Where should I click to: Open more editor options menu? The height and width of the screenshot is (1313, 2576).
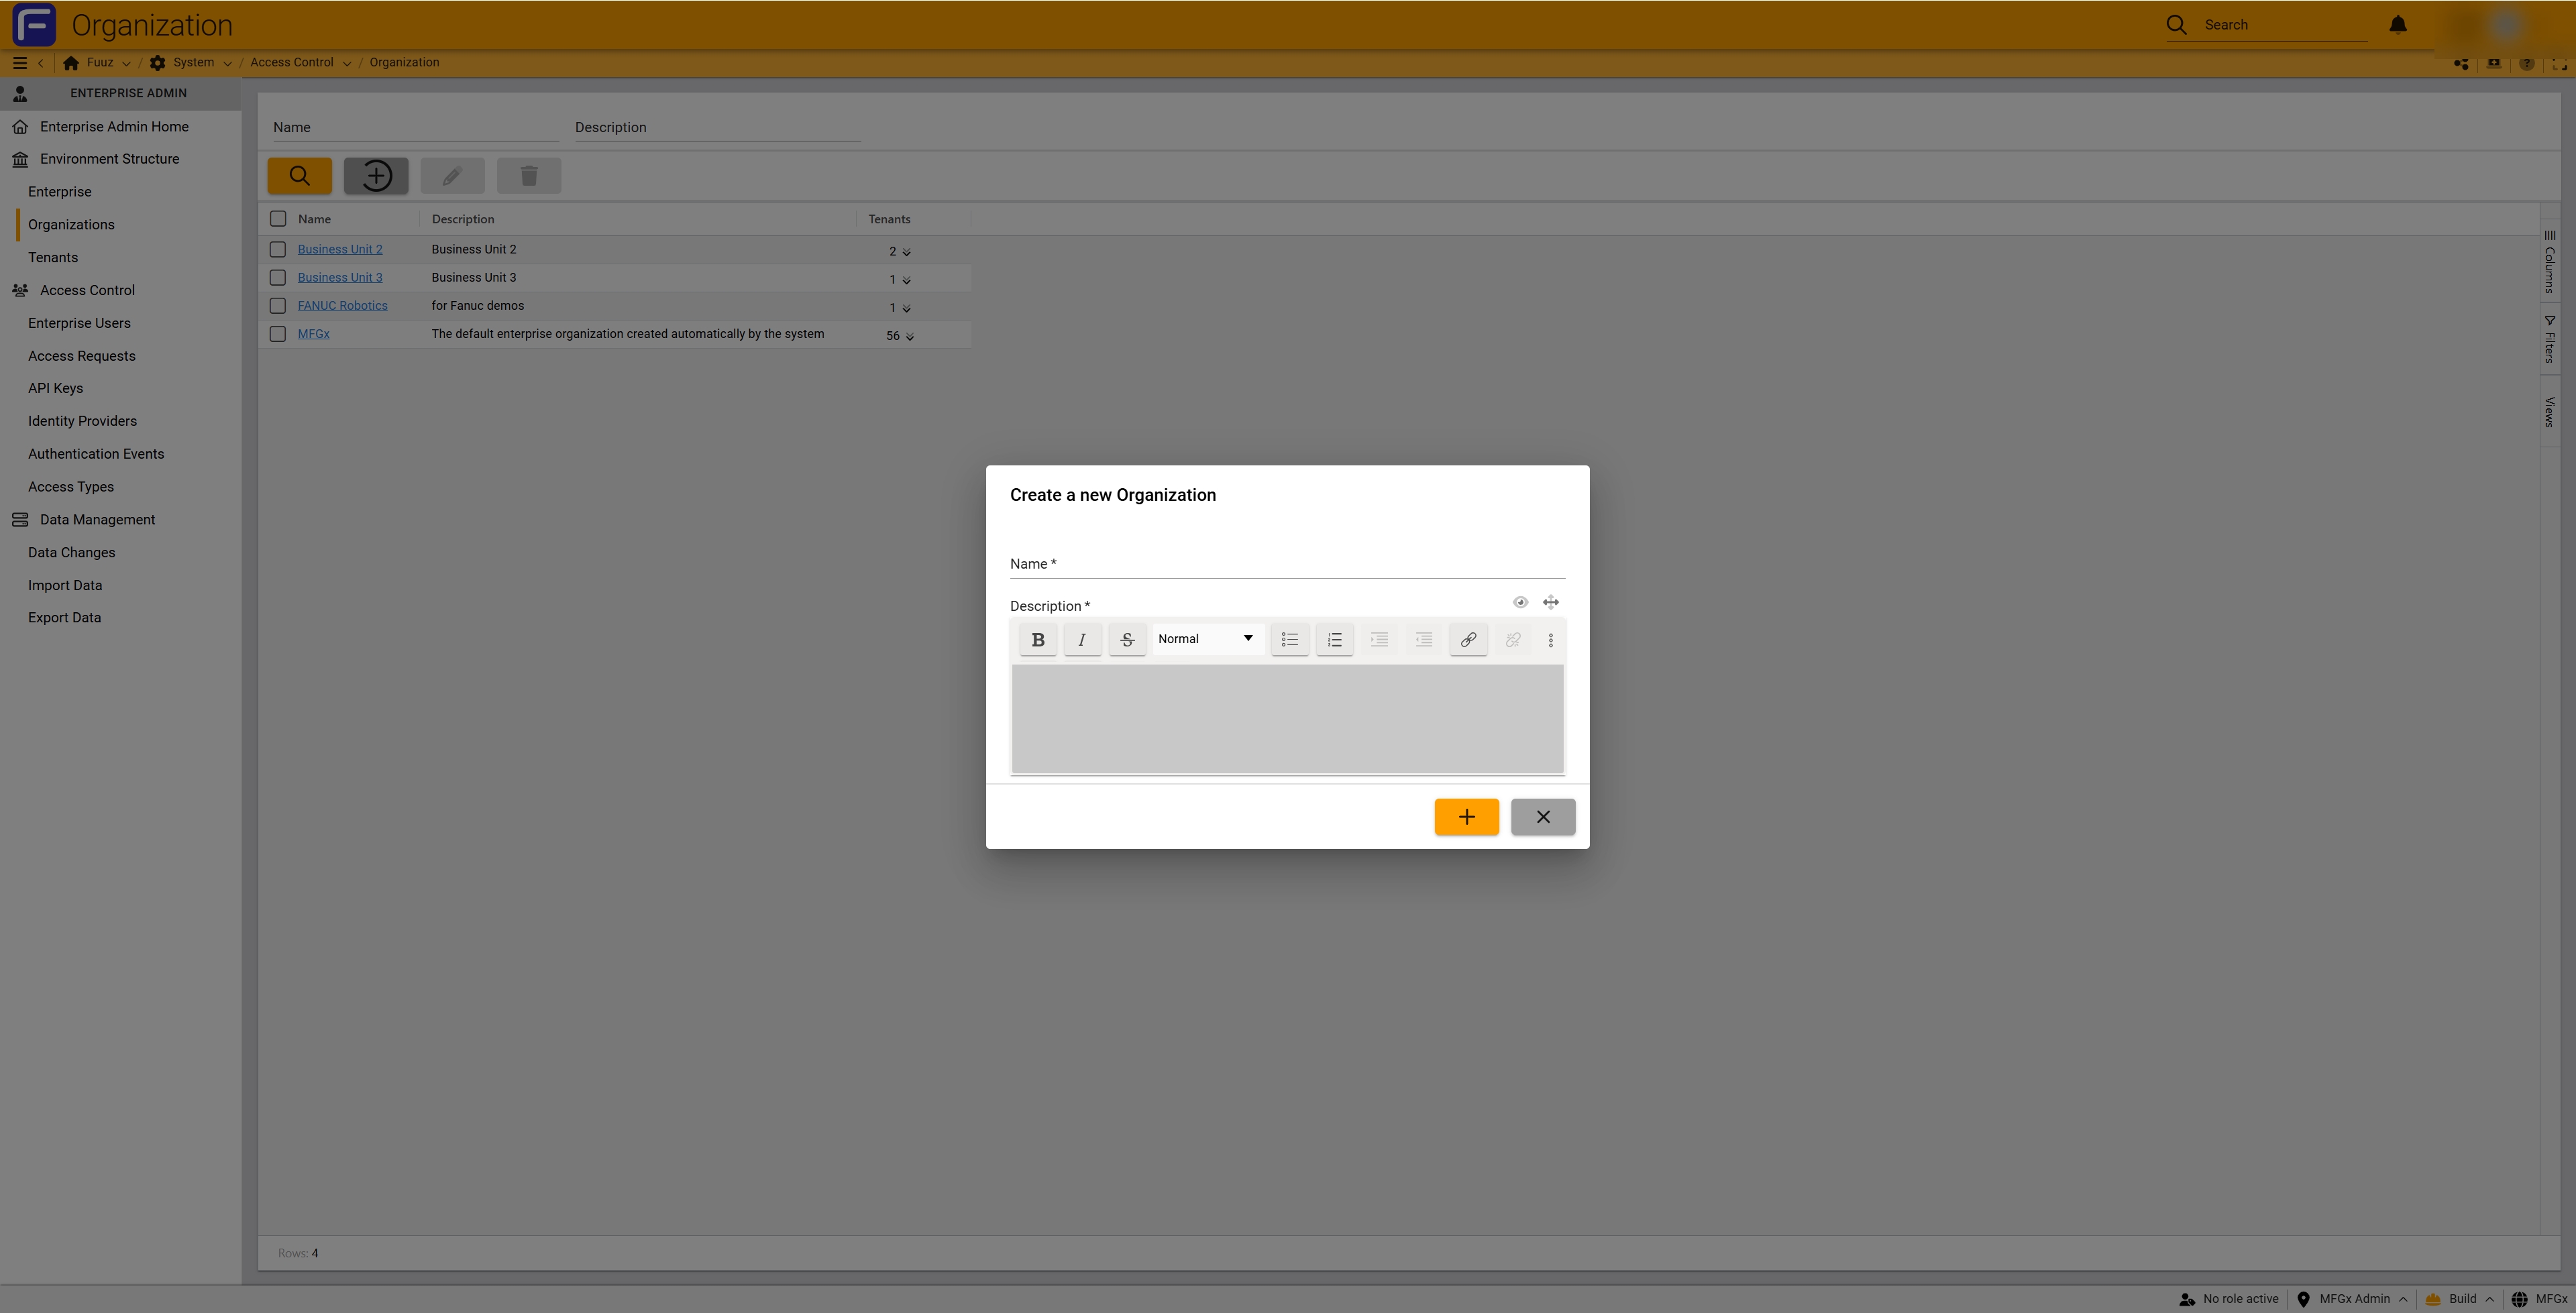point(1551,640)
